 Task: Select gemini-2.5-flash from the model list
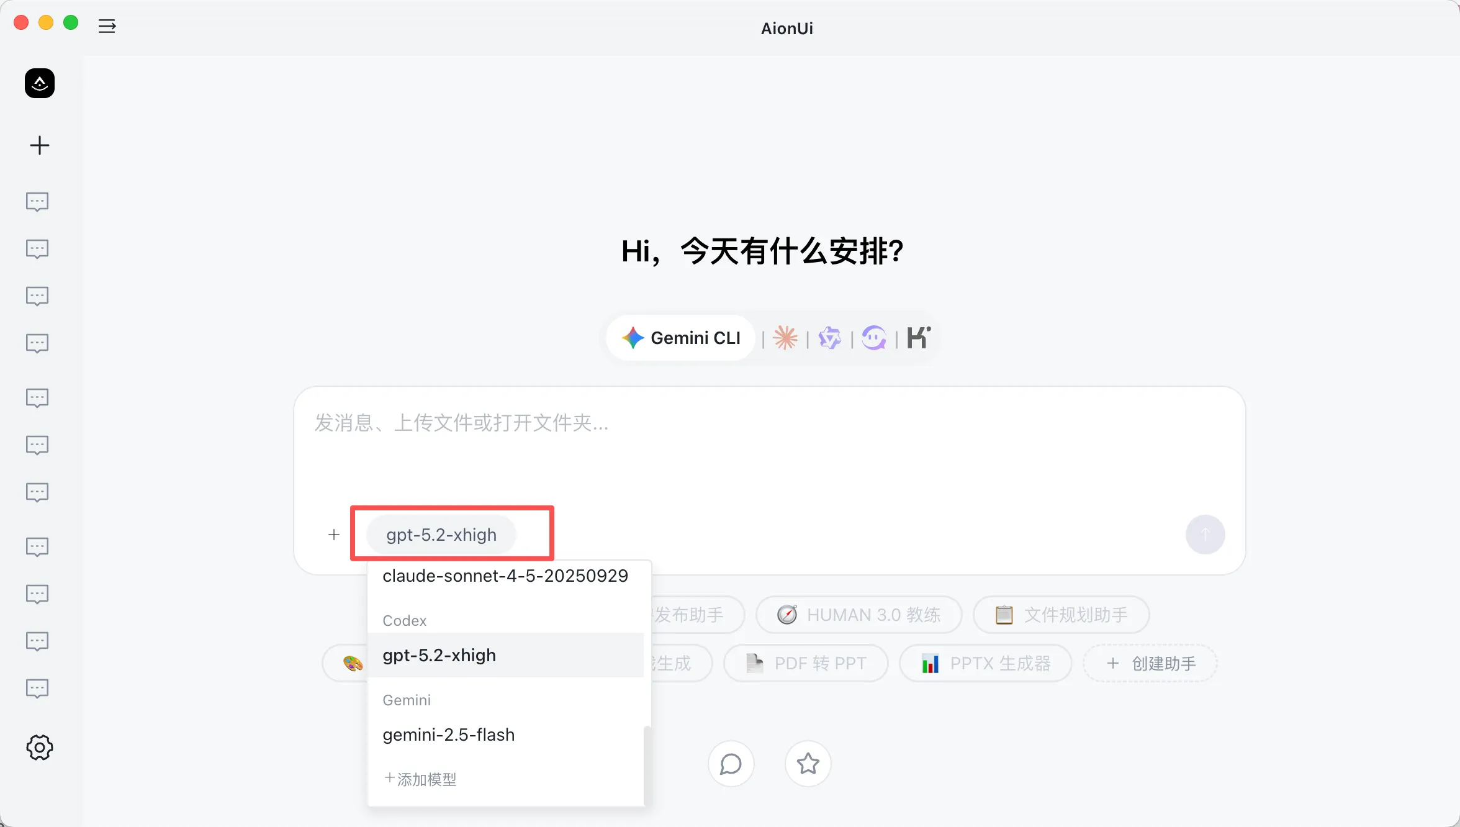pyautogui.click(x=448, y=734)
